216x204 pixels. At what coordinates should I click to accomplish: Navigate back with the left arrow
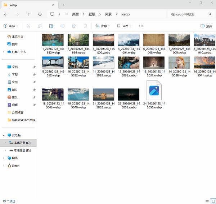point(6,14)
